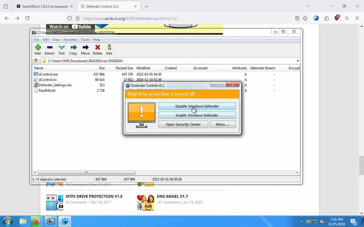Expand the Firefox toolbar overflow chevron
The image size is (364, 227).
[x=347, y=18]
